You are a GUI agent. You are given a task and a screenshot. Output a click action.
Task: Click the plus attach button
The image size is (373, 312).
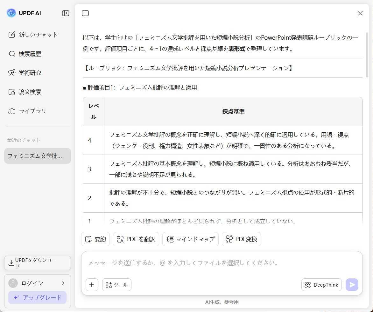pos(92,285)
